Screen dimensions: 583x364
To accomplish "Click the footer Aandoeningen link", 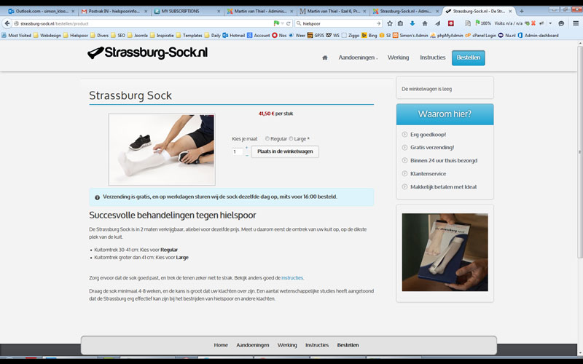I will coord(252,345).
